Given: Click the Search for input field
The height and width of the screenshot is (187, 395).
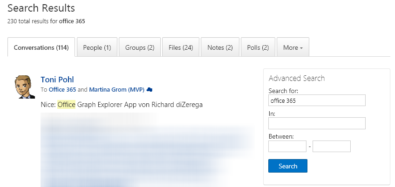Looking at the screenshot, I should [x=317, y=100].
